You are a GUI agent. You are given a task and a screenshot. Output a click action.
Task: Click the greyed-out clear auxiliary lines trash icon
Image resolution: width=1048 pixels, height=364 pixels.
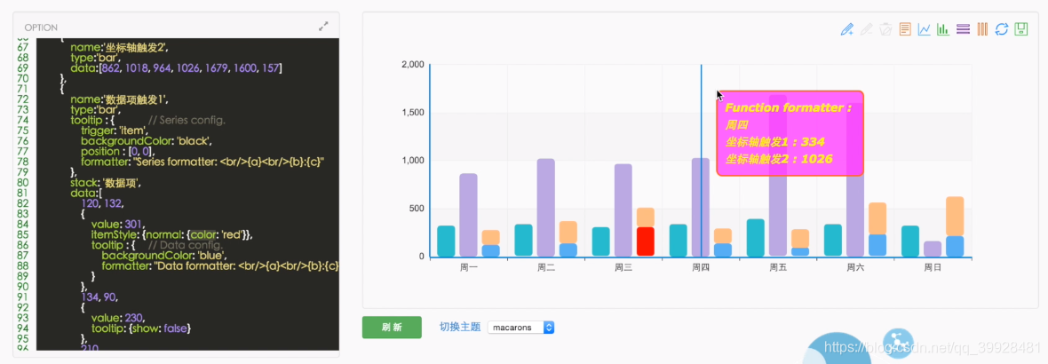(885, 28)
